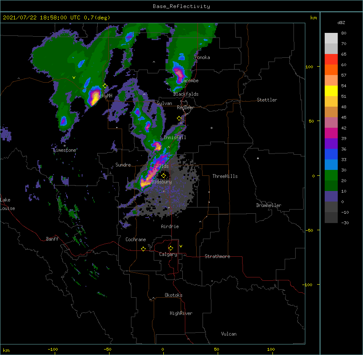
Task: Select the Drumheller city label
Action: 269,205
